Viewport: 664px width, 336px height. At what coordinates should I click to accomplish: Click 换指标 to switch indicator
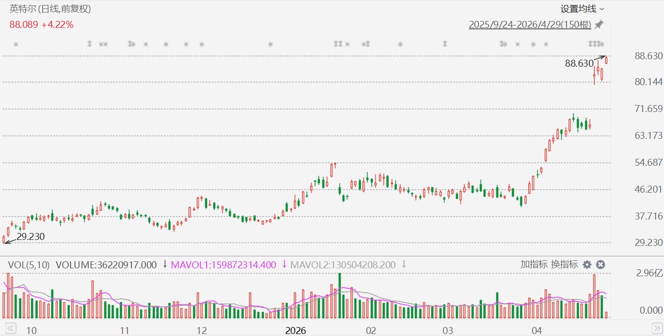pyautogui.click(x=564, y=264)
